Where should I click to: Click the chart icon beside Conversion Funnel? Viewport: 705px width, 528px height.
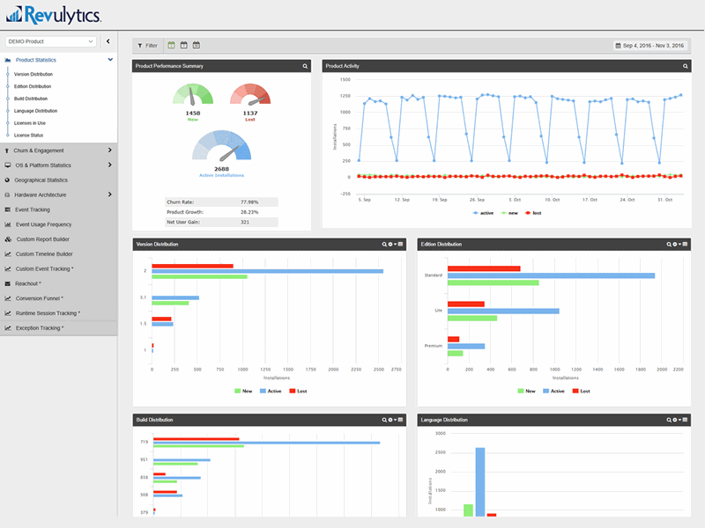point(8,298)
